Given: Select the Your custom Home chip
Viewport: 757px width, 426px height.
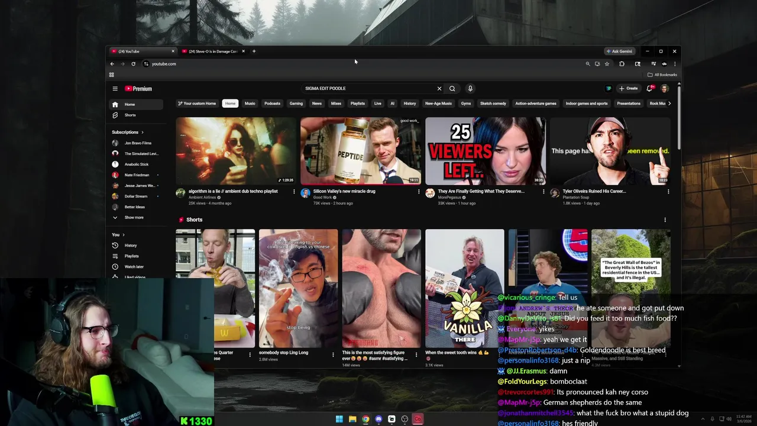Looking at the screenshot, I should click(x=197, y=104).
